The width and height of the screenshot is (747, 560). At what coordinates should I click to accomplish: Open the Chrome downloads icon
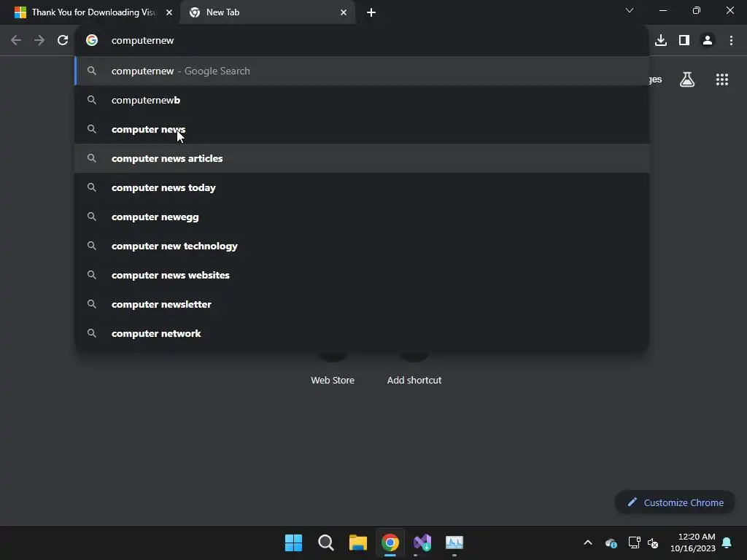click(x=661, y=41)
